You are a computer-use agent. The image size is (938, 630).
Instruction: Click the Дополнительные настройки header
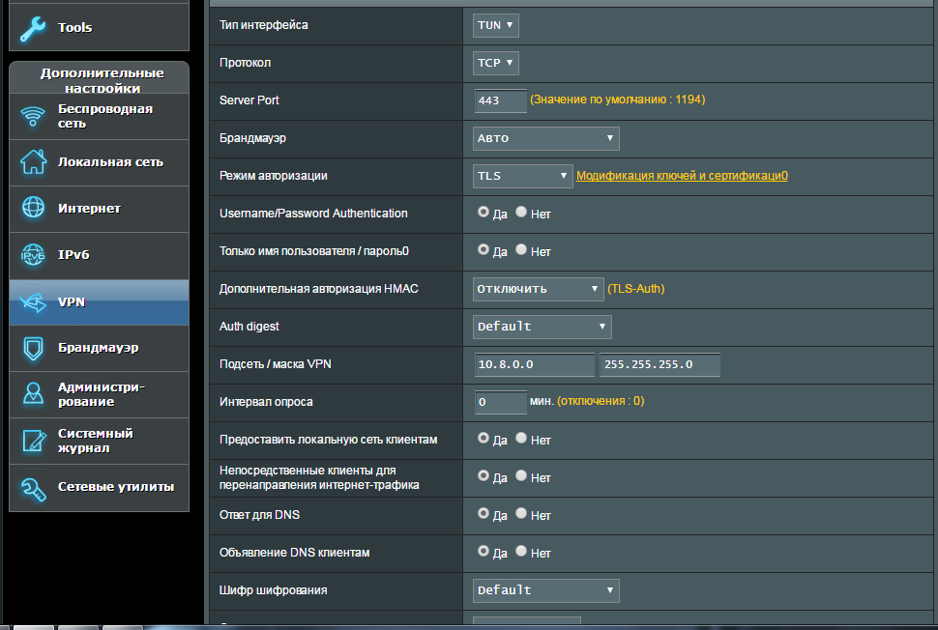click(x=100, y=77)
